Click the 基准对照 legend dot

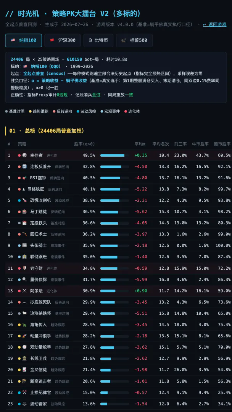6,111
